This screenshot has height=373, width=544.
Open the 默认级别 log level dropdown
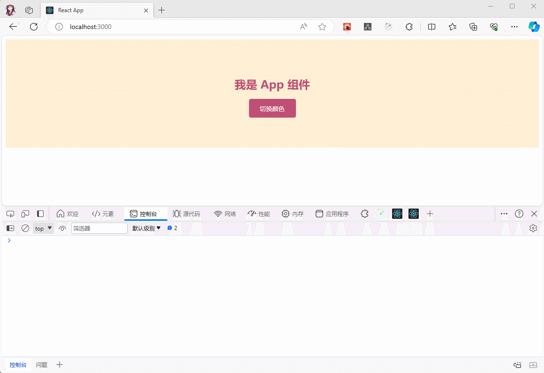tap(146, 228)
